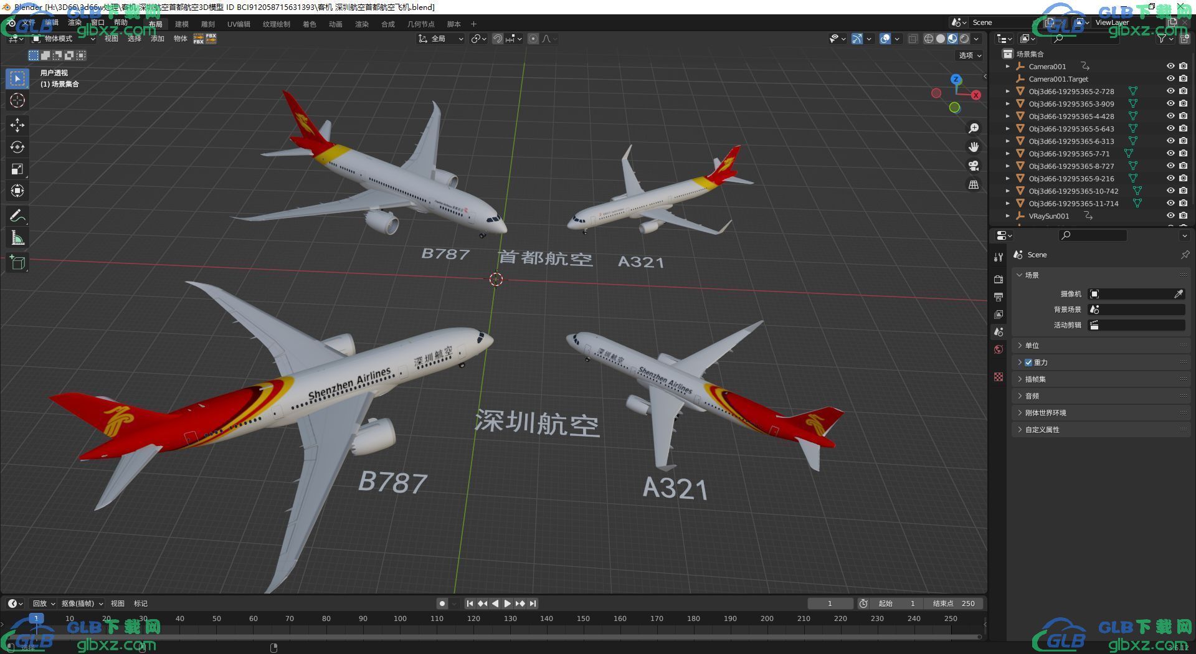The image size is (1196, 654).
Task: Activate the 3D Cursor tool
Action: [17, 100]
